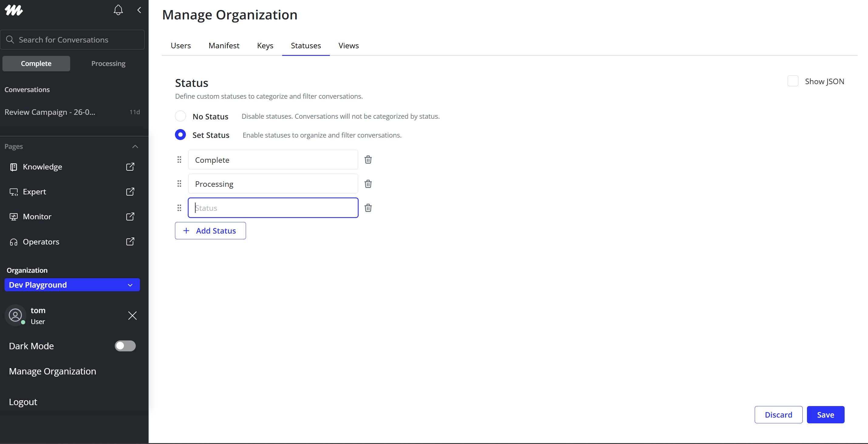The width and height of the screenshot is (868, 444).
Task: Close the tom user panel X icon
Action: point(132,316)
